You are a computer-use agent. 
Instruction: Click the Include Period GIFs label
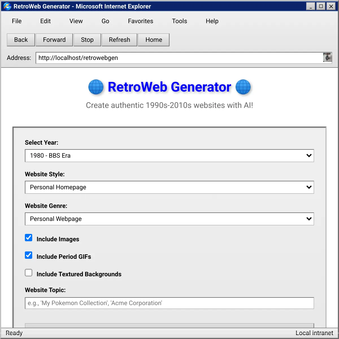pos(64,257)
